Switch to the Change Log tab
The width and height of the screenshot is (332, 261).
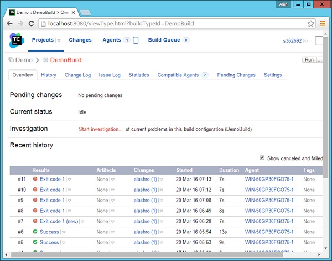pyautogui.click(x=77, y=75)
